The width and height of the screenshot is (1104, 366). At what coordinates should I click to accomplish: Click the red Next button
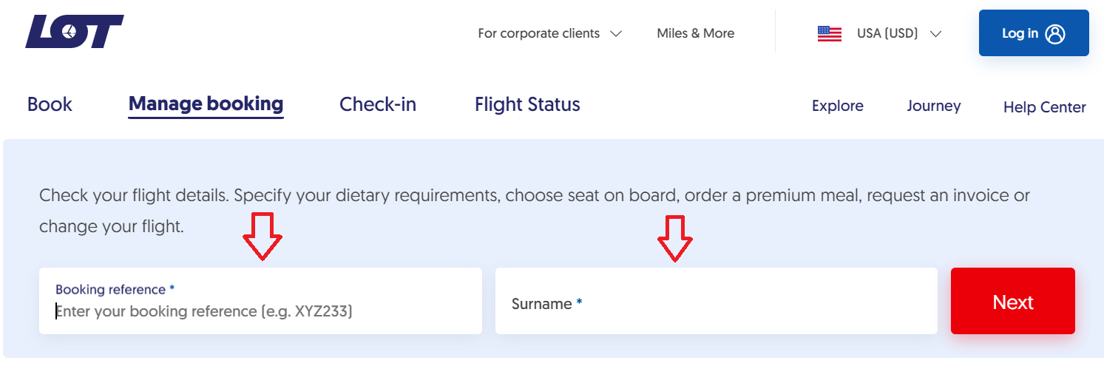(x=1013, y=301)
